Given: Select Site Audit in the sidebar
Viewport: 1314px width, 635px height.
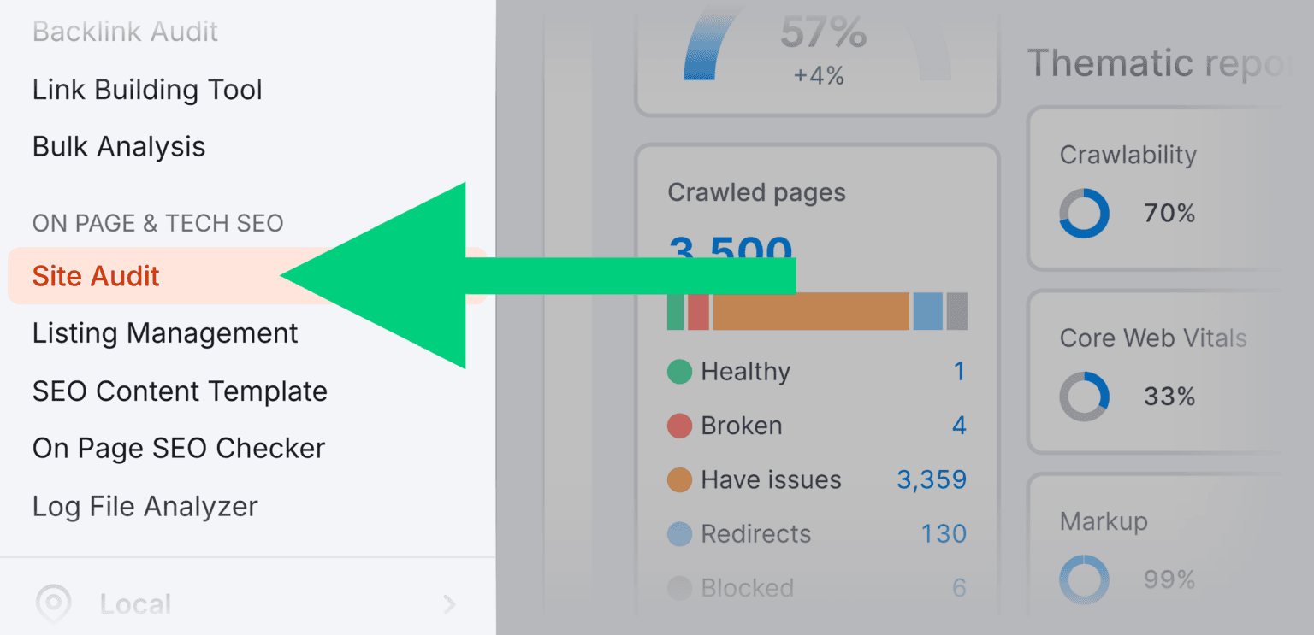Looking at the screenshot, I should click(95, 276).
